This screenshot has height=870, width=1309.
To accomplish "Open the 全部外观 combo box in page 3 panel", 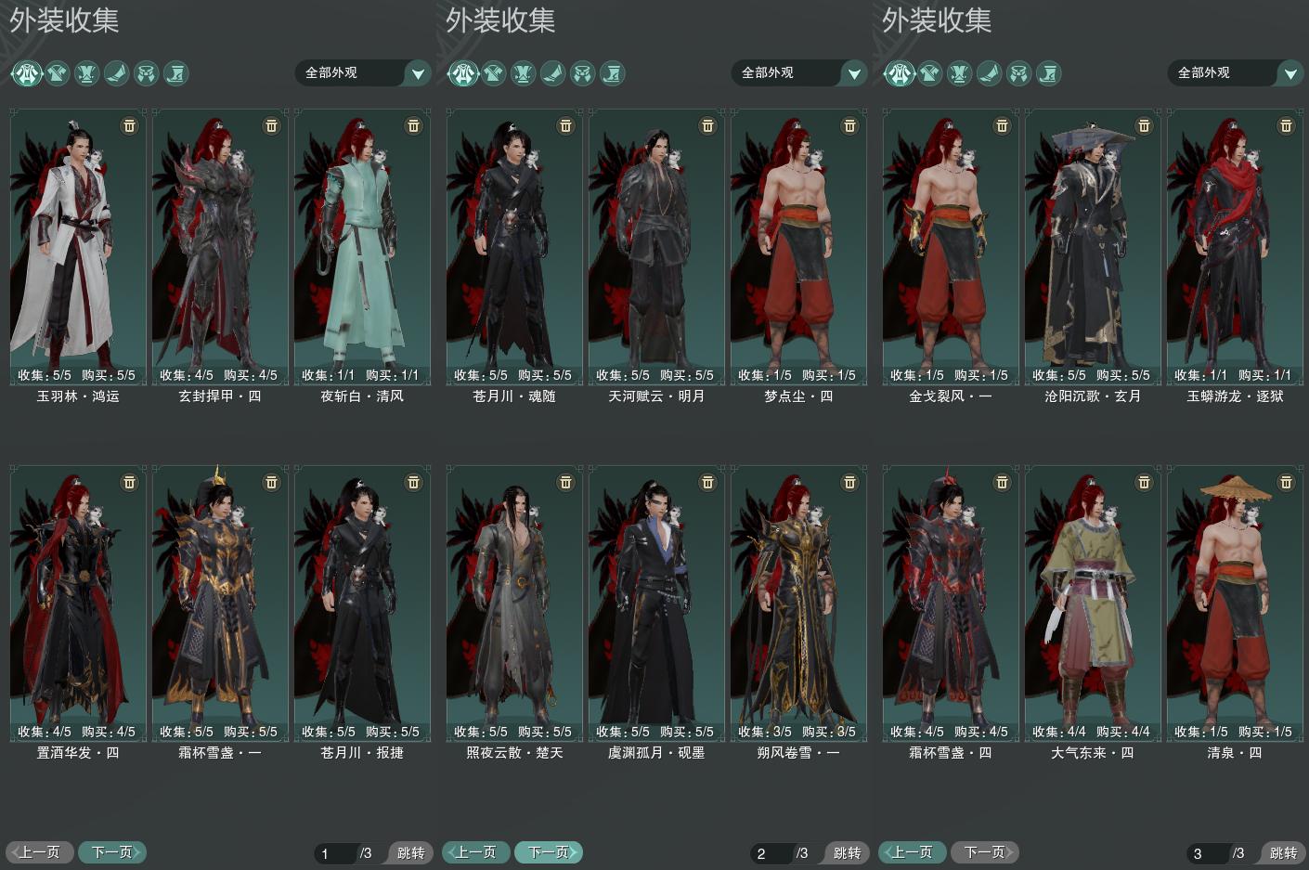I will pyautogui.click(x=1236, y=72).
